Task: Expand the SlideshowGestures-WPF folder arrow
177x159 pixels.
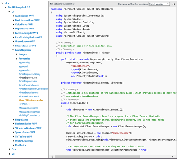Action: click(x=13, y=128)
